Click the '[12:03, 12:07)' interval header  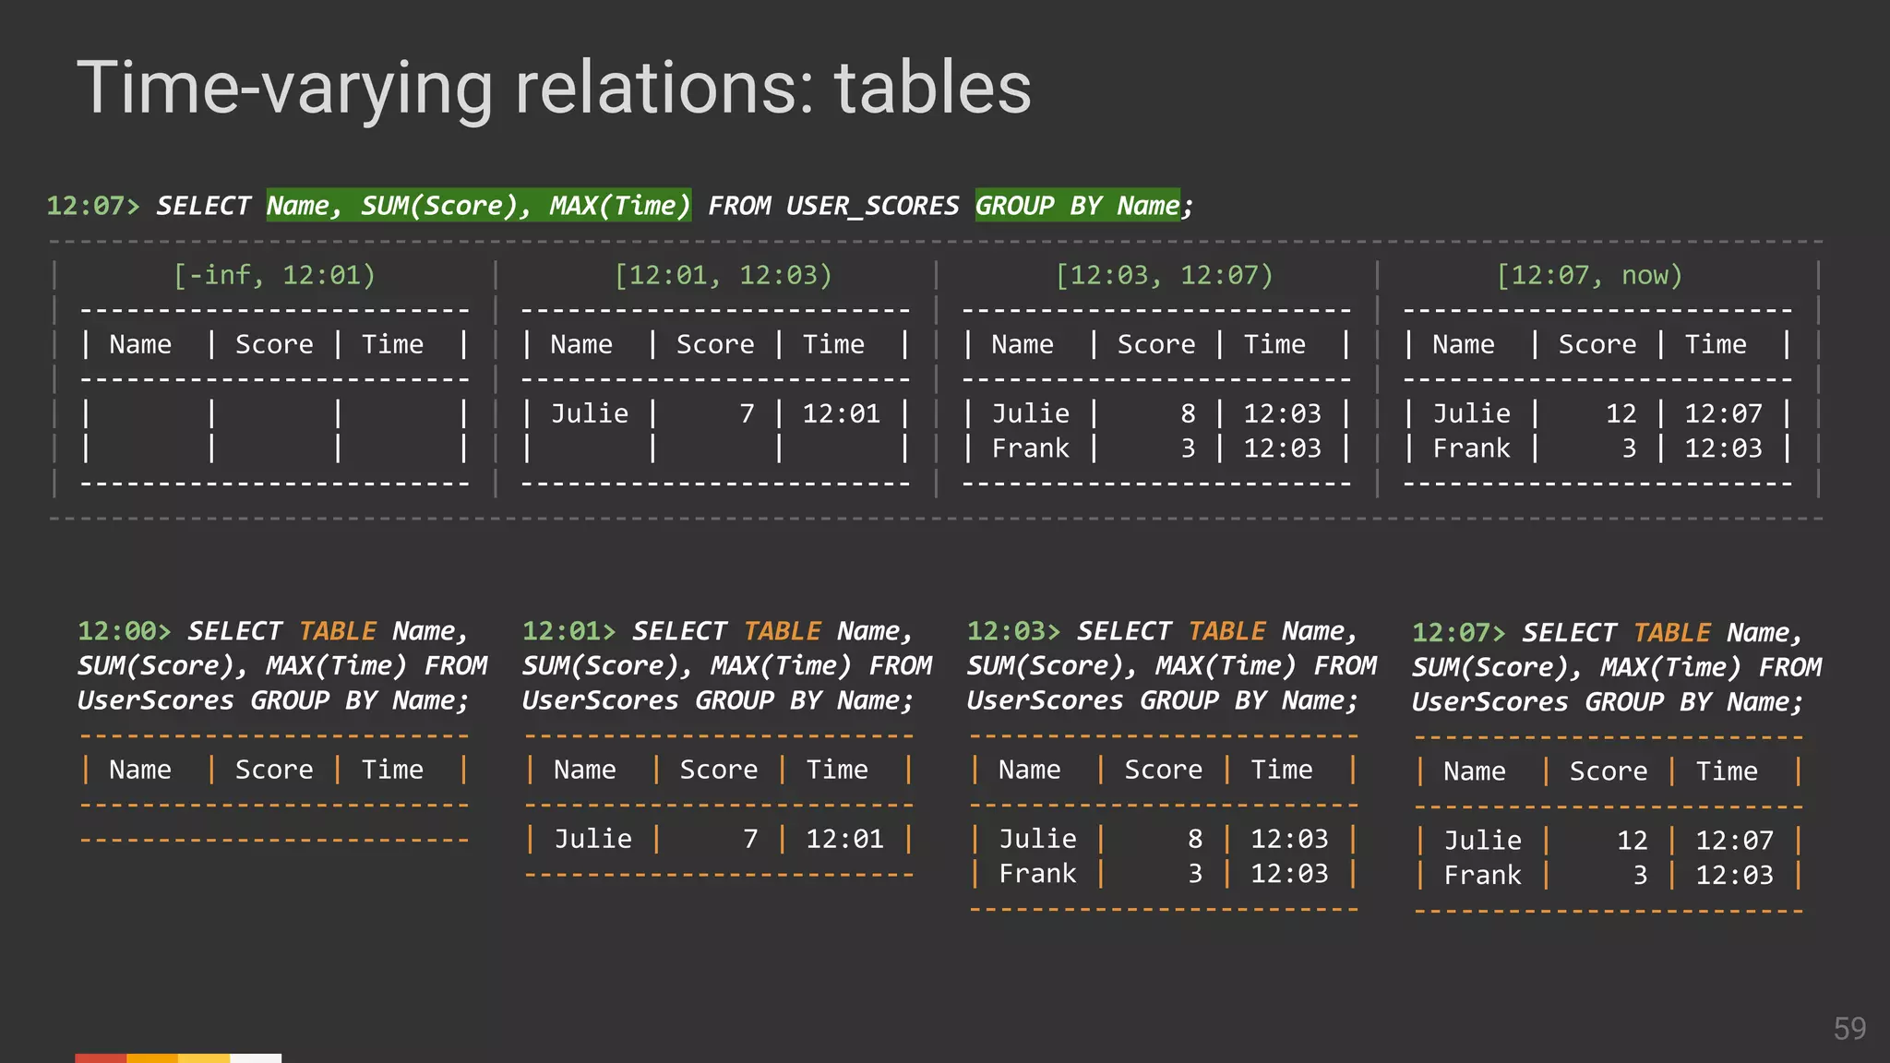pyautogui.click(x=1164, y=275)
